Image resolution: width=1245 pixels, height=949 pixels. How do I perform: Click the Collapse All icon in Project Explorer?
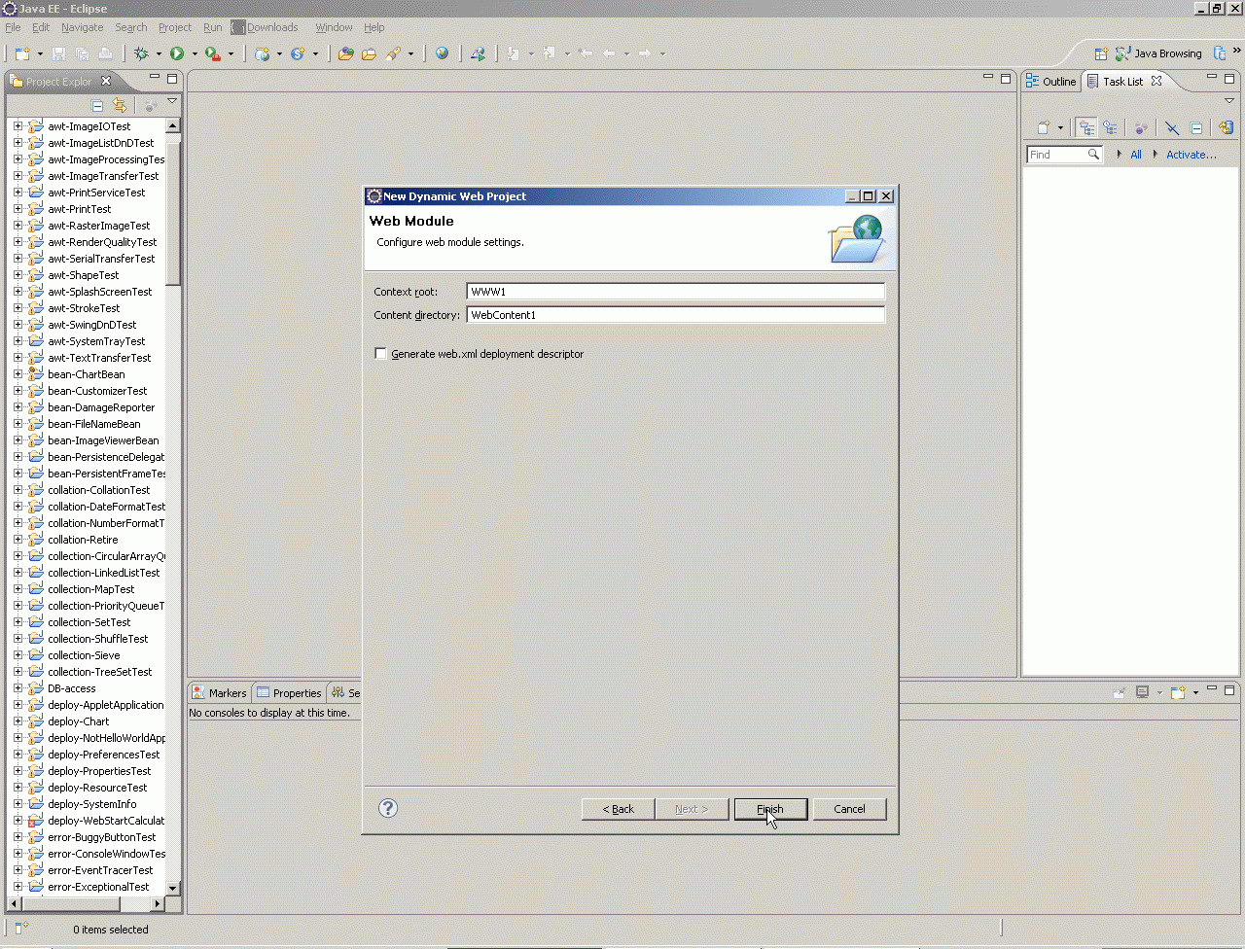point(97,105)
